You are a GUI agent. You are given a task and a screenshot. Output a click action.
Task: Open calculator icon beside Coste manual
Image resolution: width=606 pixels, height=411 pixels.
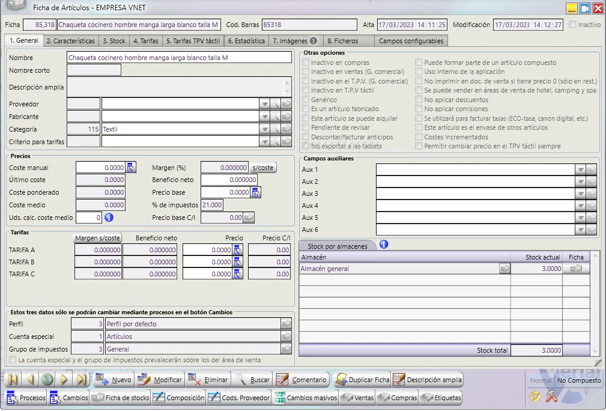point(131,168)
